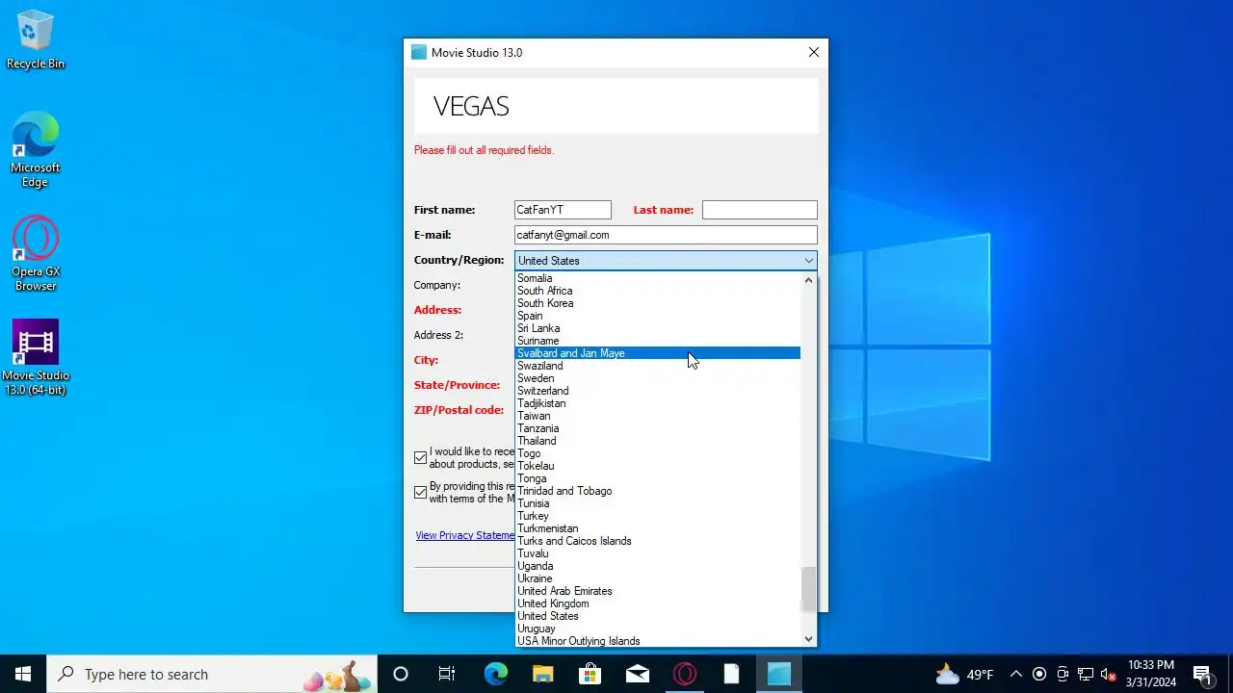Click the E-mail input field
The width and height of the screenshot is (1233, 693).
click(x=667, y=235)
